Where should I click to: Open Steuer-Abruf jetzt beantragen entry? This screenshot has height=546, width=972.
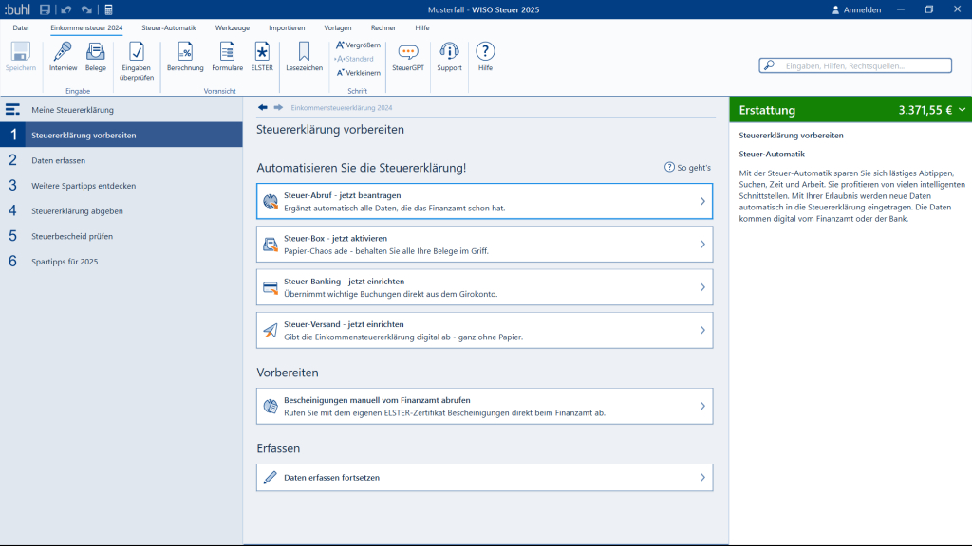coord(484,201)
